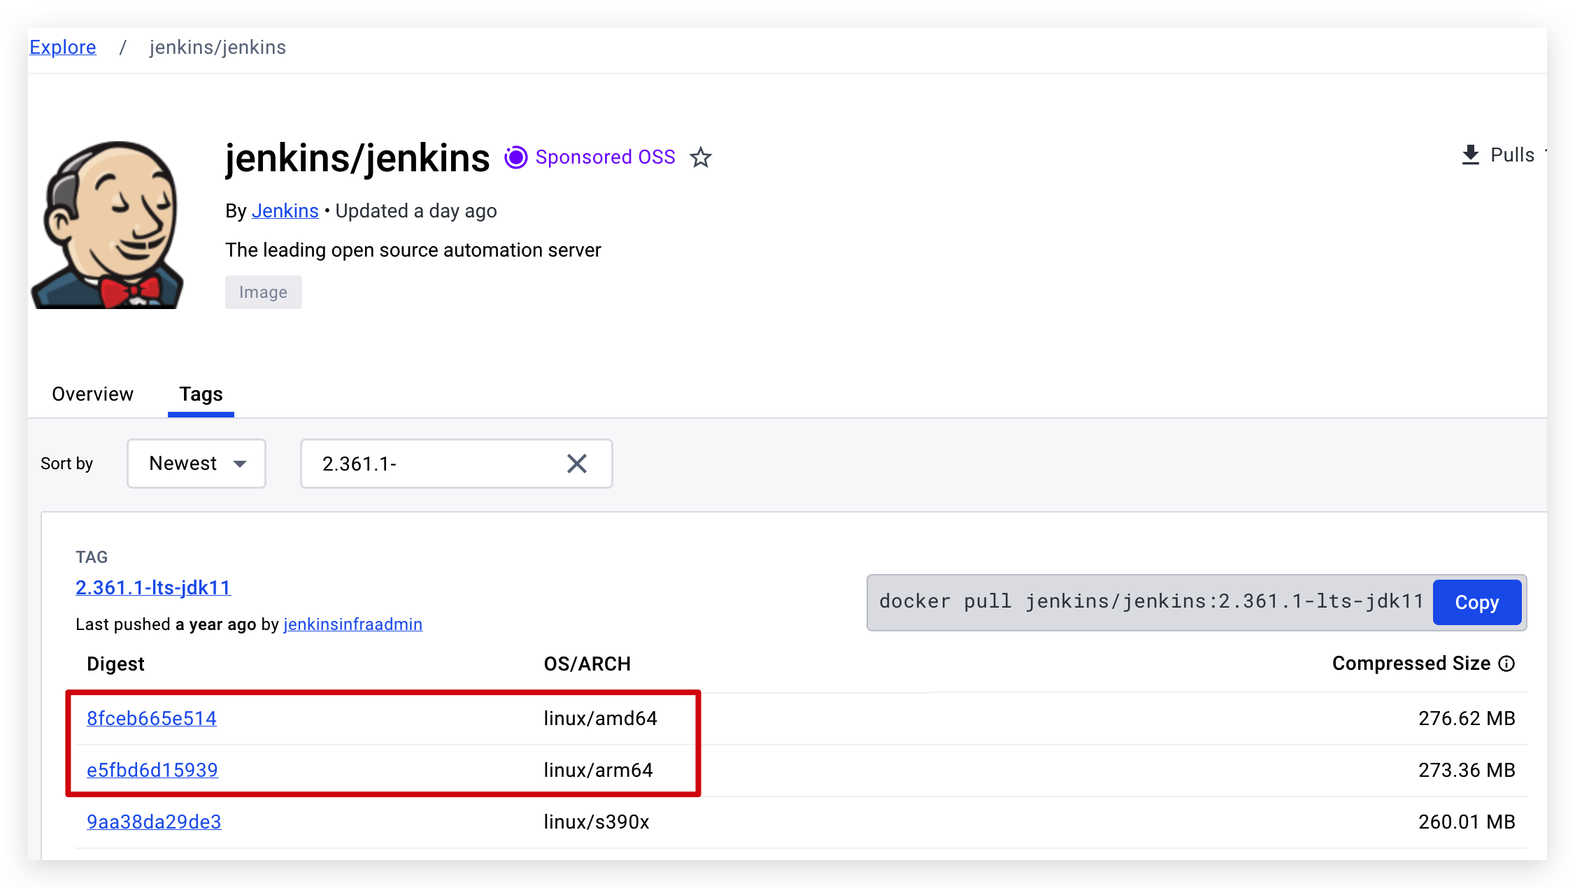The width and height of the screenshot is (1575, 888).
Task: Click the Jenkins butler logo image
Action: click(108, 224)
